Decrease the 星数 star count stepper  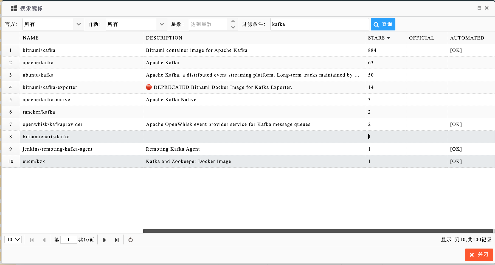[233, 27]
